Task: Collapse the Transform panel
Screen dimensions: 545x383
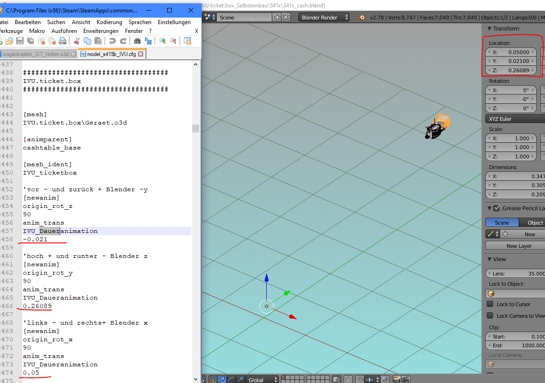Action: point(489,29)
